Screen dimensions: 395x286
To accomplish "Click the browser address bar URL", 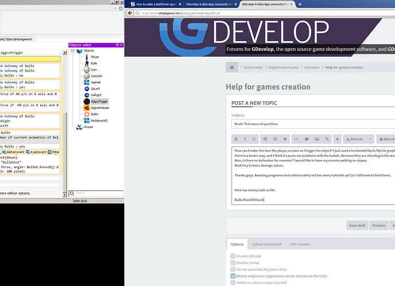I will [x=181, y=13].
